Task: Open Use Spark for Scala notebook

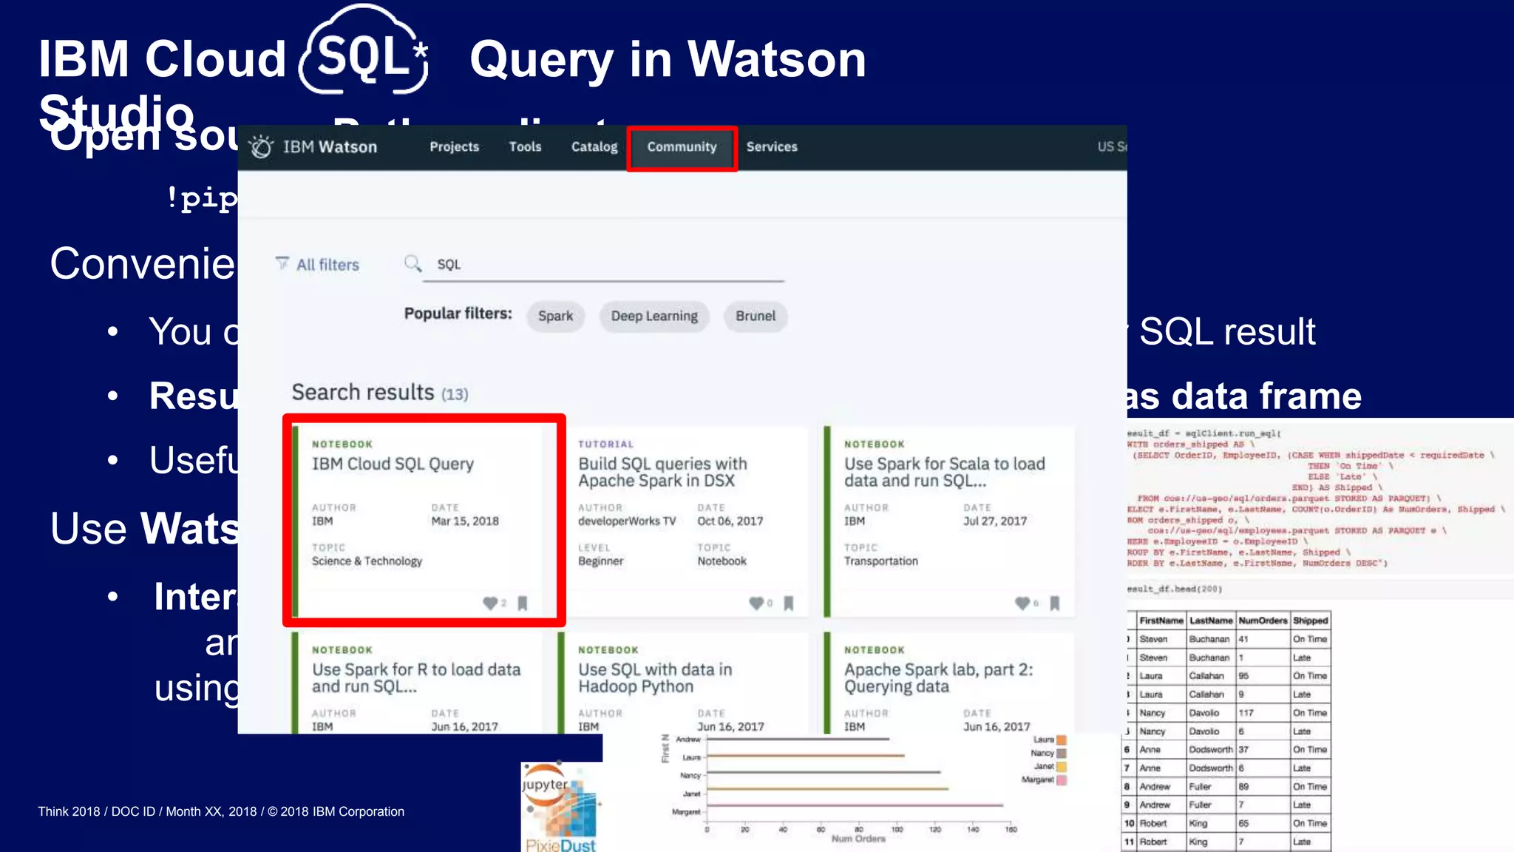Action: point(944,472)
